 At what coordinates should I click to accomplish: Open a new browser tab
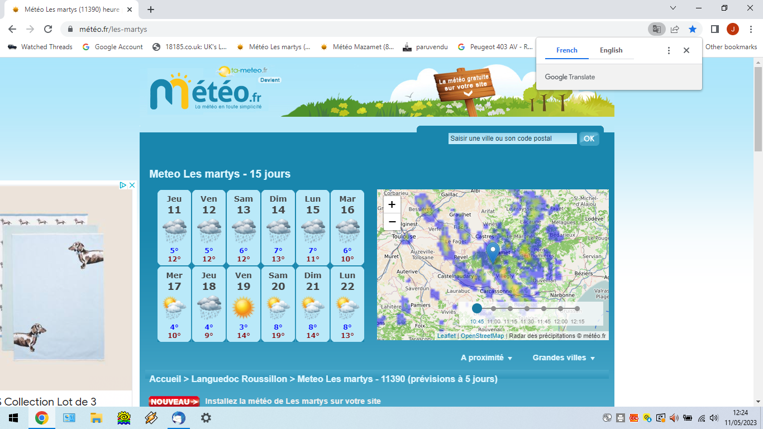pos(151,9)
